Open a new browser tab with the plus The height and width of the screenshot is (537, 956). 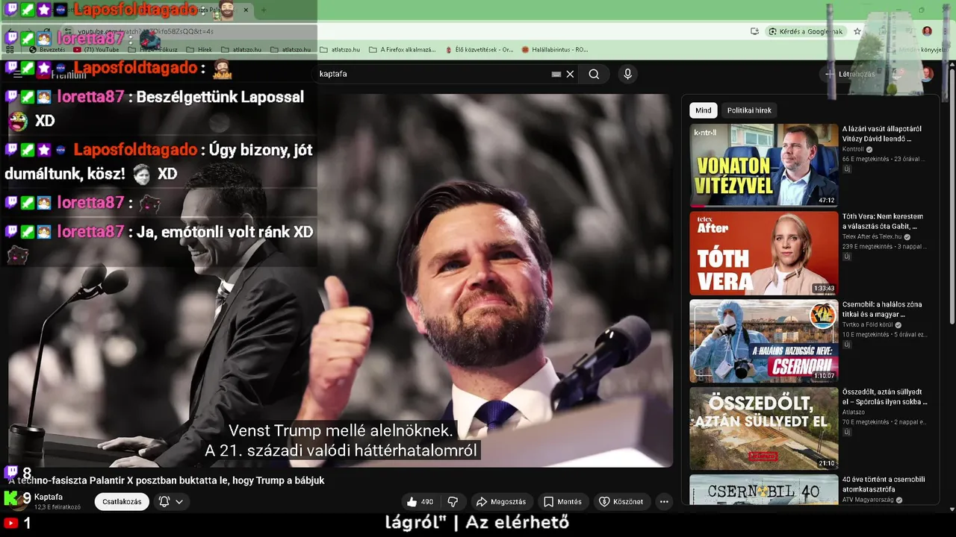[x=263, y=10]
